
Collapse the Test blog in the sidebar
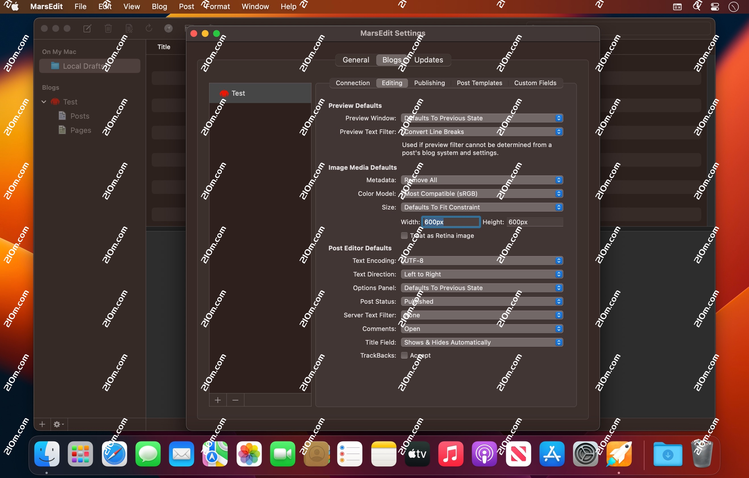43,102
